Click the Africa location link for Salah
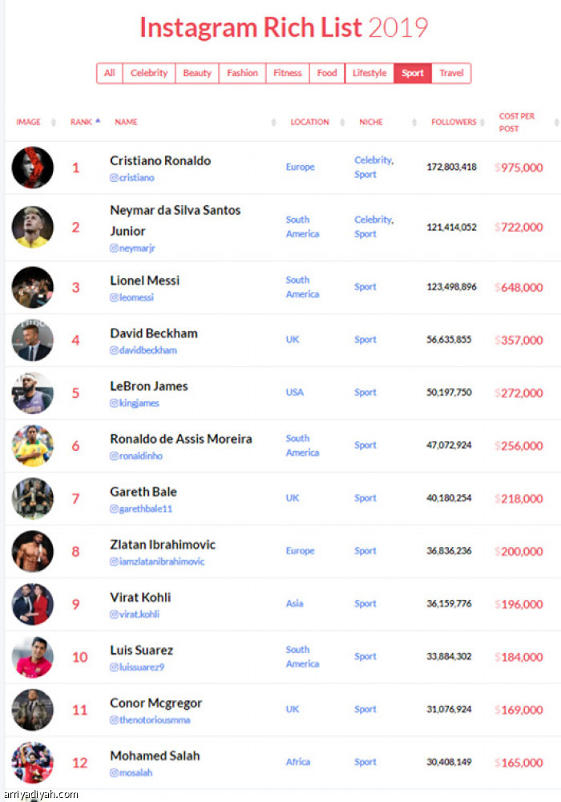 coord(298,762)
